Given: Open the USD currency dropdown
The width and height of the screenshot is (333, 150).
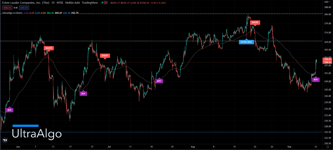Looking at the screenshot, I should [328, 1].
